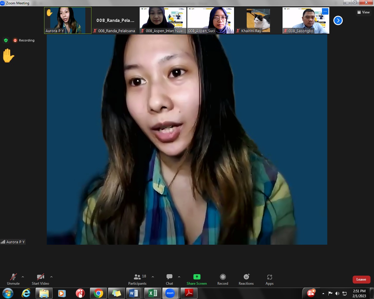Open the Chat panel
Viewport: 374px width, 299px height.
(169, 279)
